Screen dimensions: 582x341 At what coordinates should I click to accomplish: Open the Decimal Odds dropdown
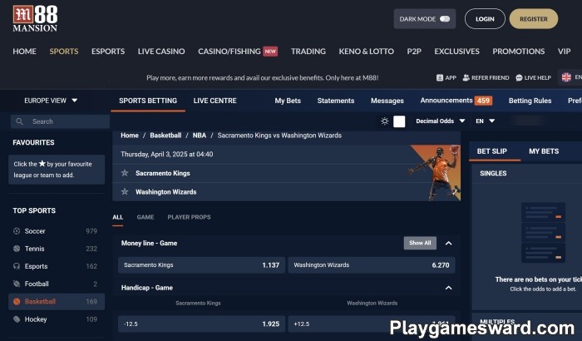[439, 121]
